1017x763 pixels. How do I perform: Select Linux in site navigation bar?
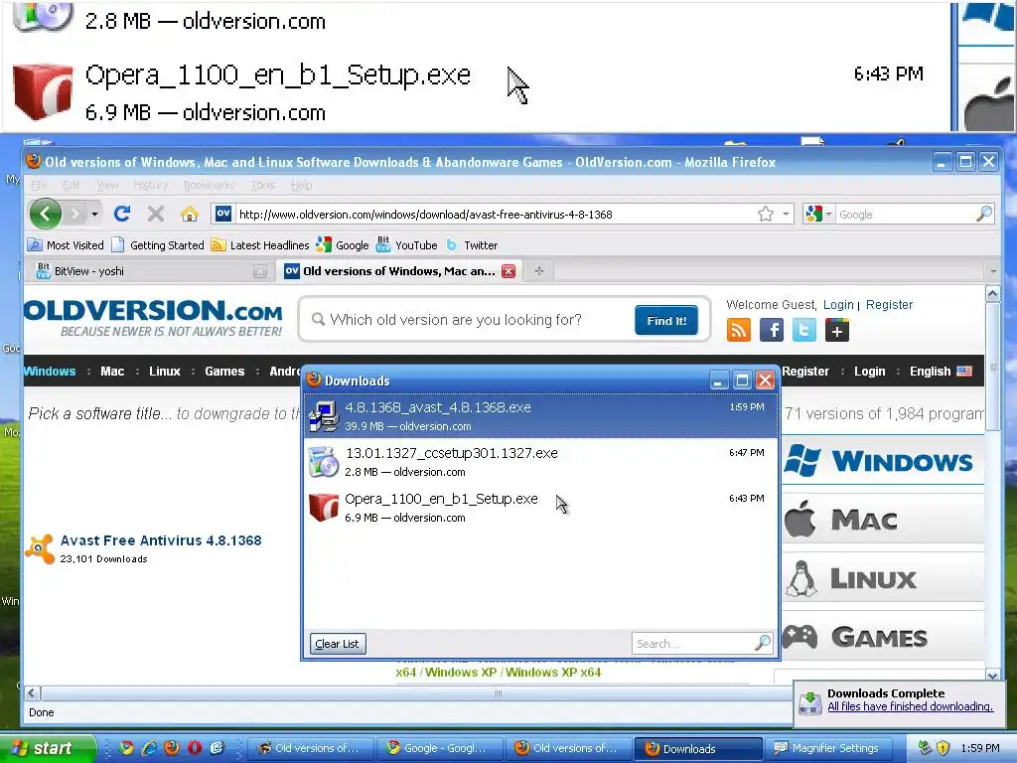pos(165,372)
